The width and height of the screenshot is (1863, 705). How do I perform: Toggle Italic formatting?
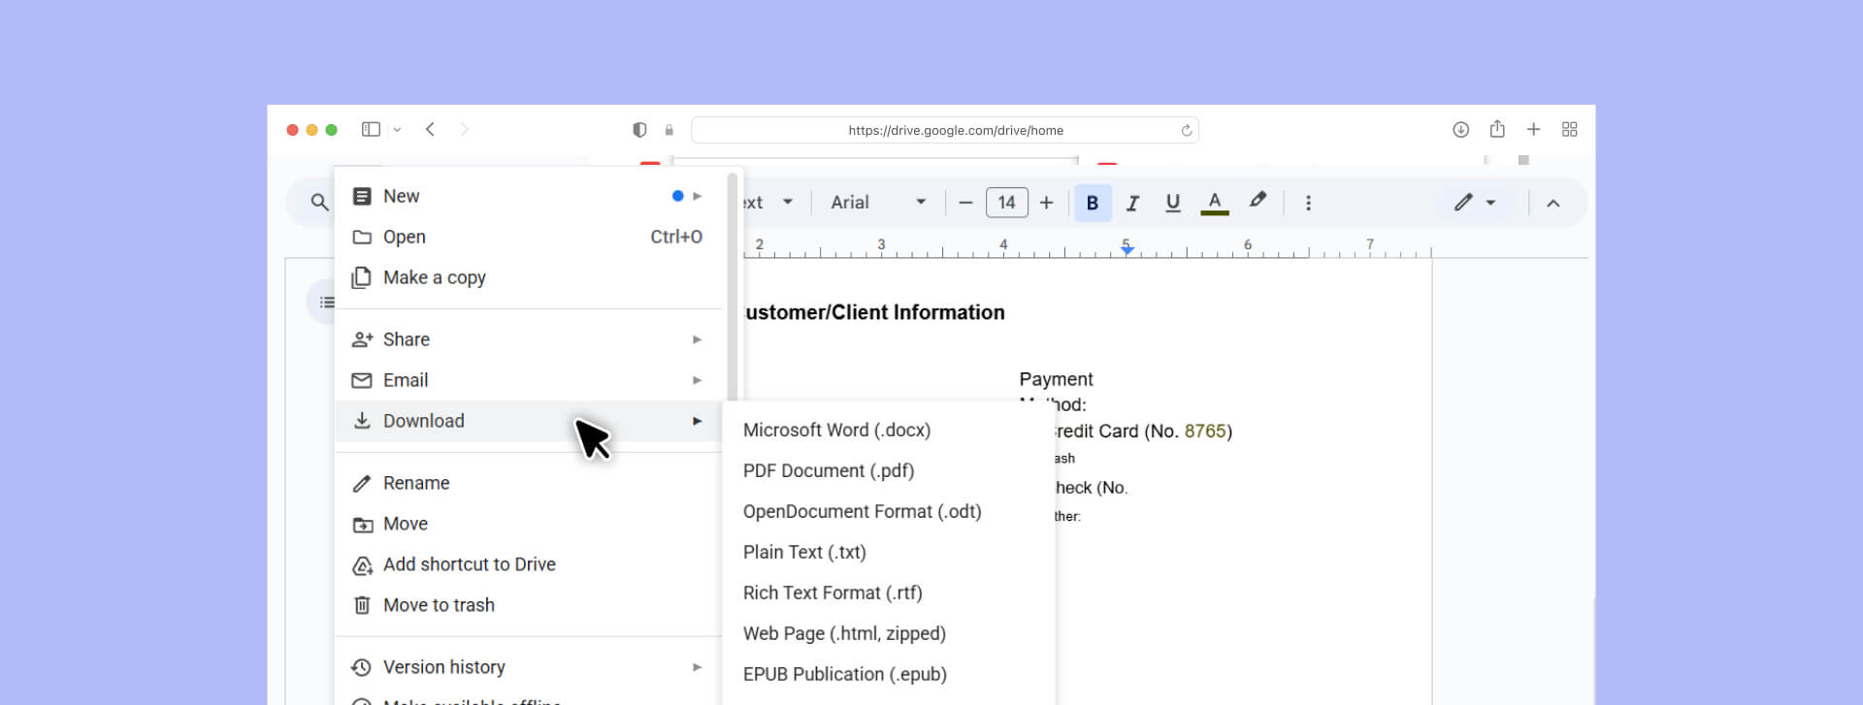1132,203
